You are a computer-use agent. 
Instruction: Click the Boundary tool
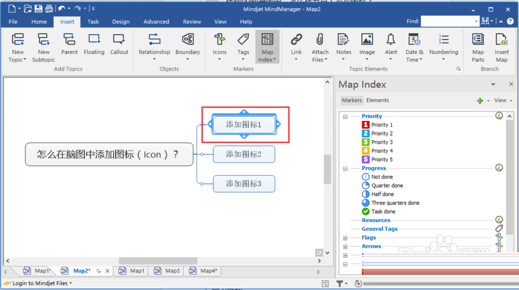tap(188, 47)
